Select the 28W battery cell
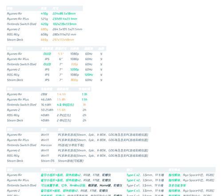Viewport: 222px width, 196px height. pos(44,94)
